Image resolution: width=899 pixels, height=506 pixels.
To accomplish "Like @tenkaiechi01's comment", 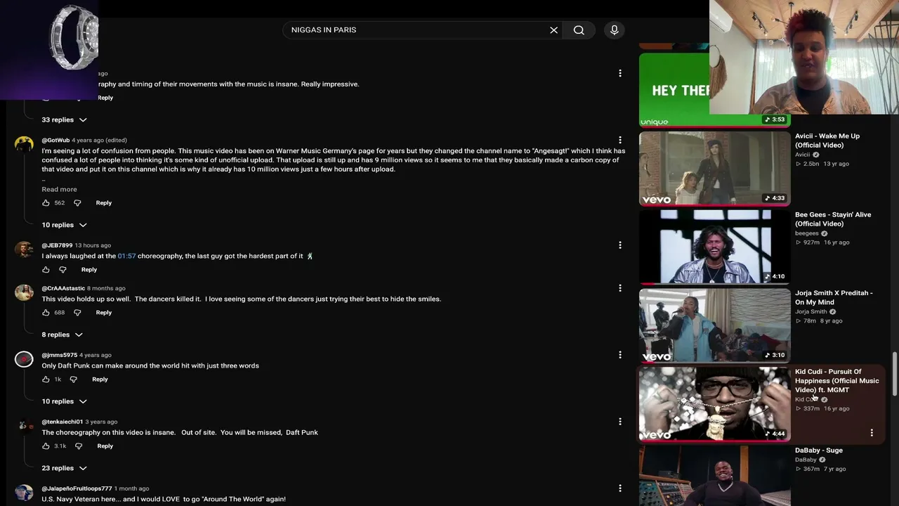I will (46, 446).
